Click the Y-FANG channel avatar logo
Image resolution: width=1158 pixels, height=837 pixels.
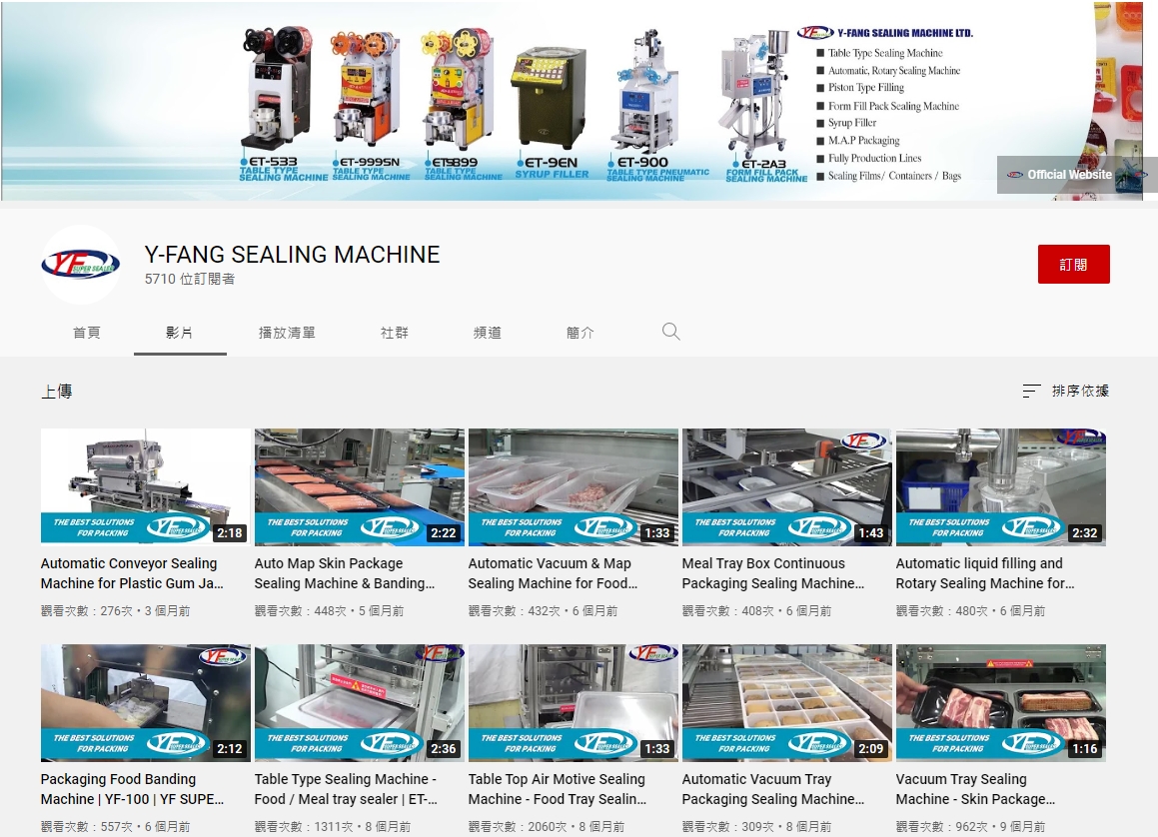pos(80,265)
